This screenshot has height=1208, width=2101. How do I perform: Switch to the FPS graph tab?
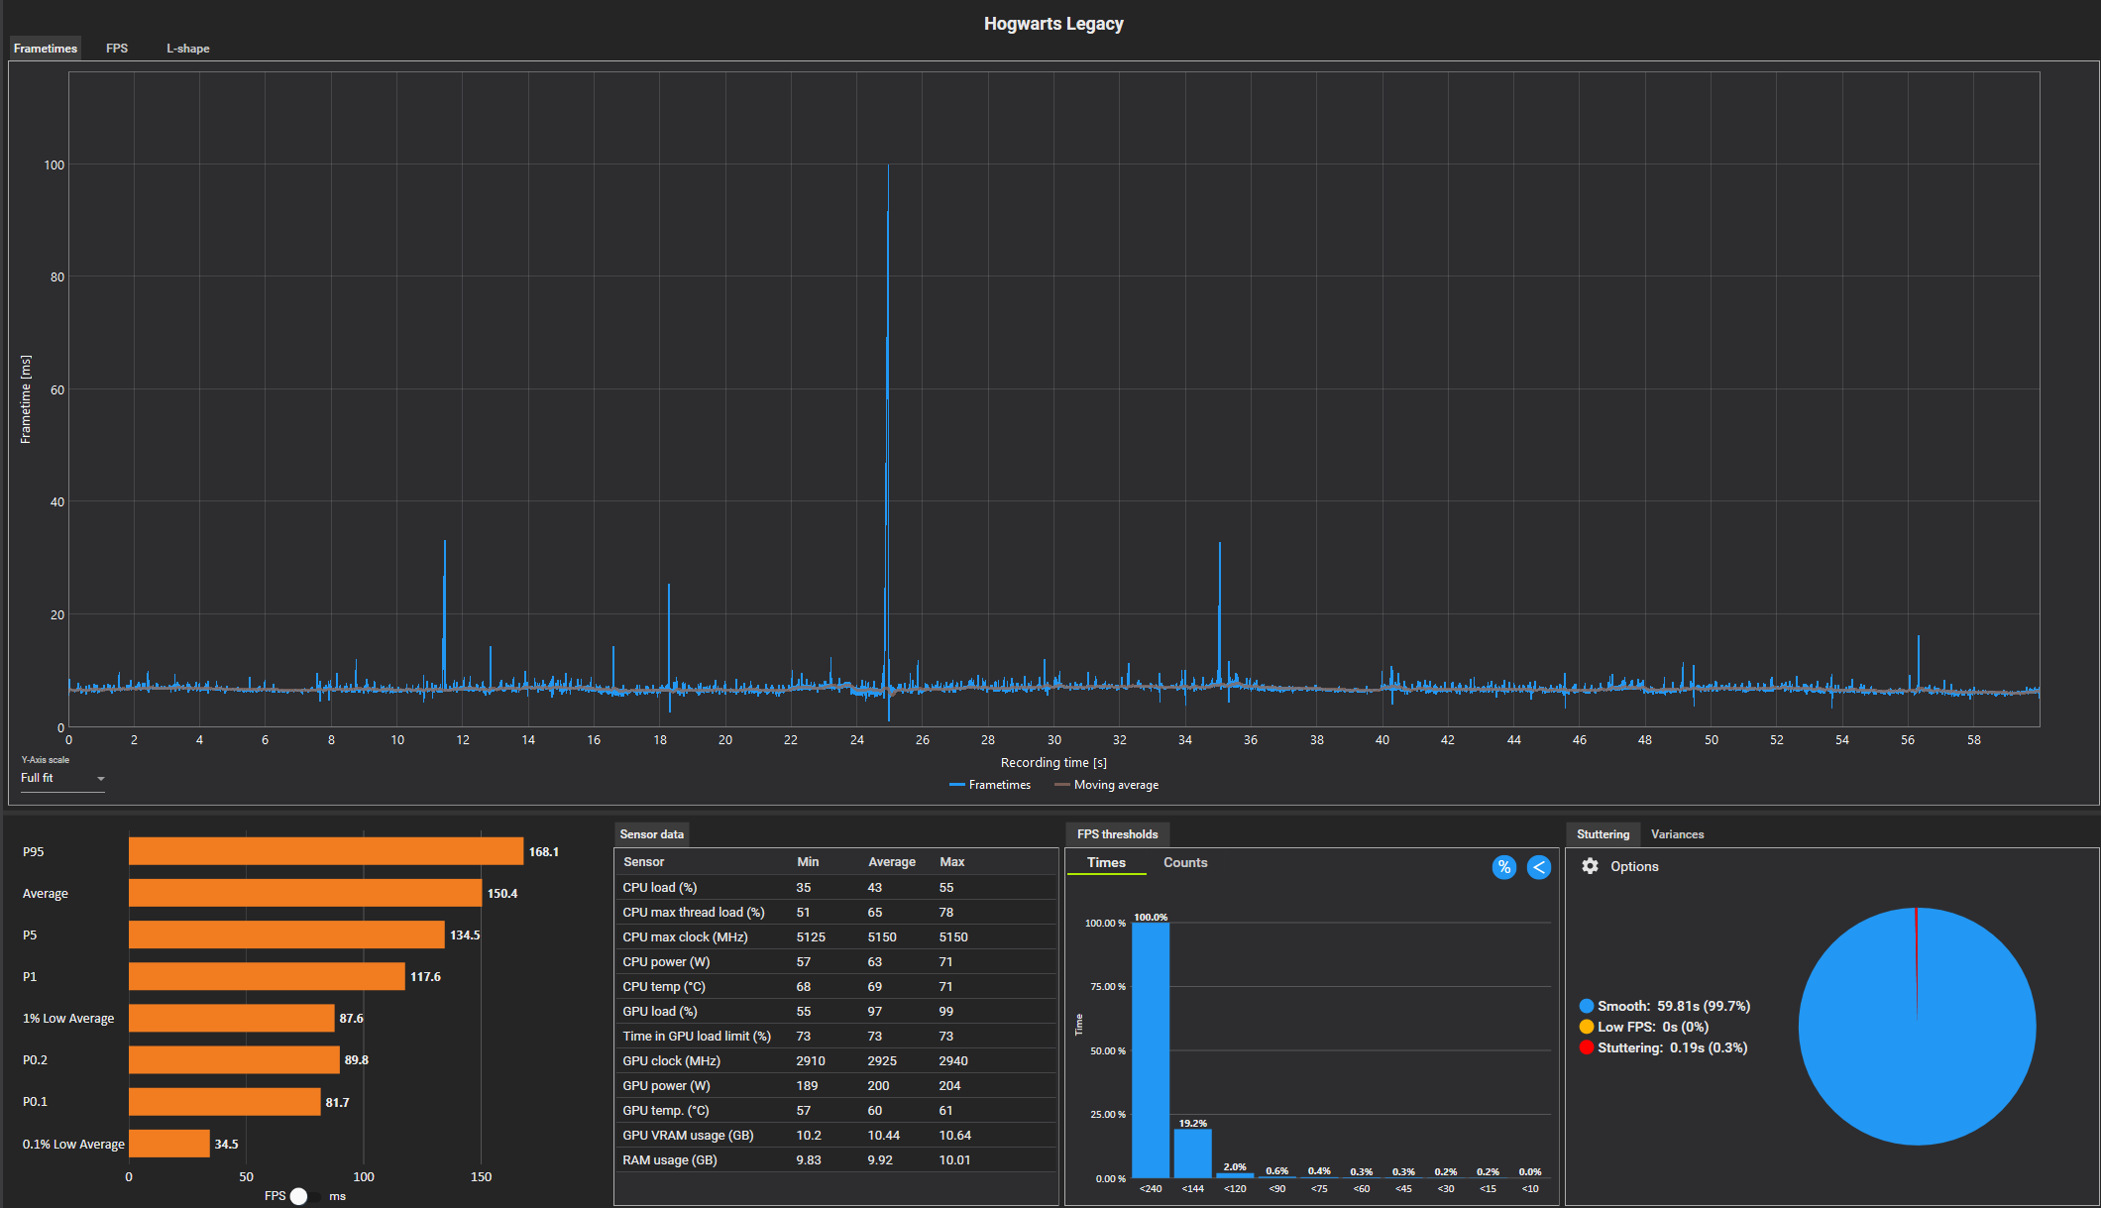pos(117,49)
